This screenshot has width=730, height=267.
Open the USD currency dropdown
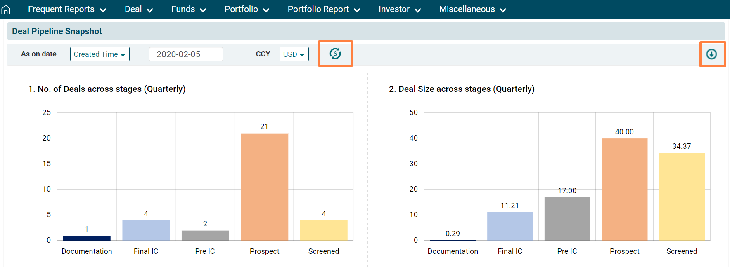click(x=294, y=54)
